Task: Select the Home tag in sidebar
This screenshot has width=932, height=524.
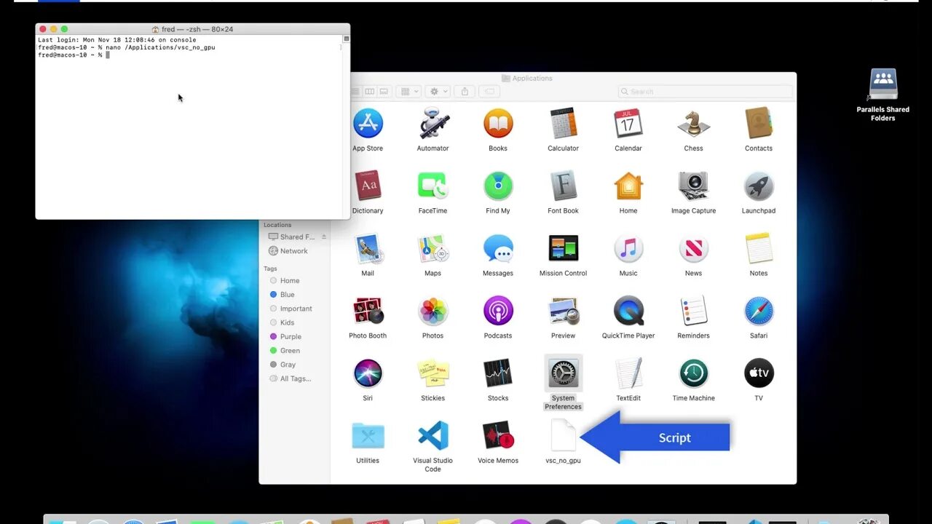Action: point(285,281)
